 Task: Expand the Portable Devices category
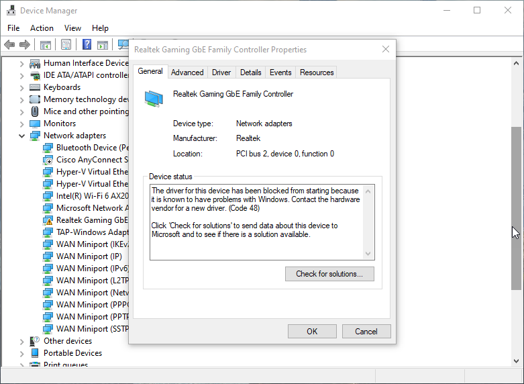click(x=21, y=353)
